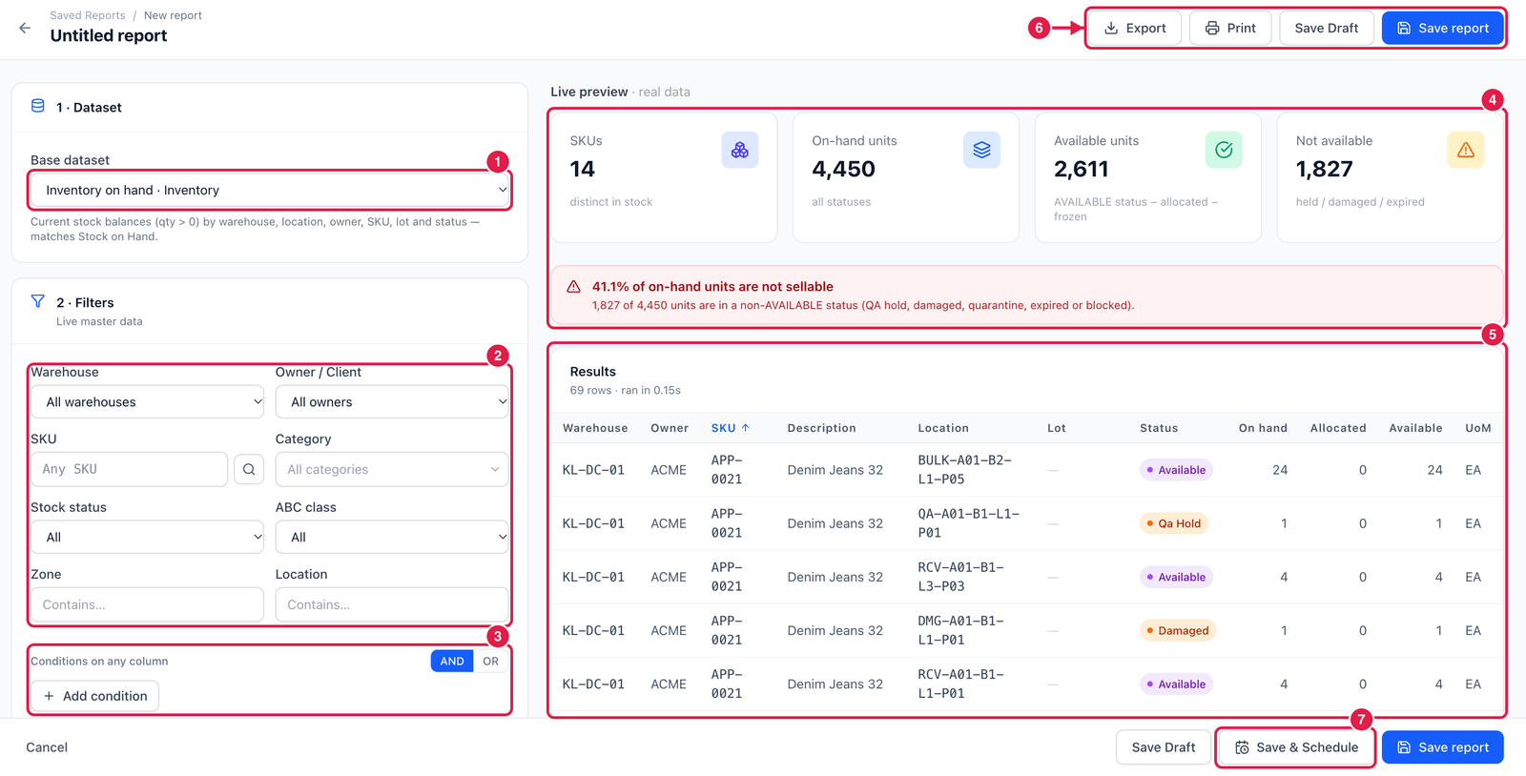Click the Available units checkmark icon
Image resolution: width=1526 pixels, height=776 pixels.
(1224, 150)
